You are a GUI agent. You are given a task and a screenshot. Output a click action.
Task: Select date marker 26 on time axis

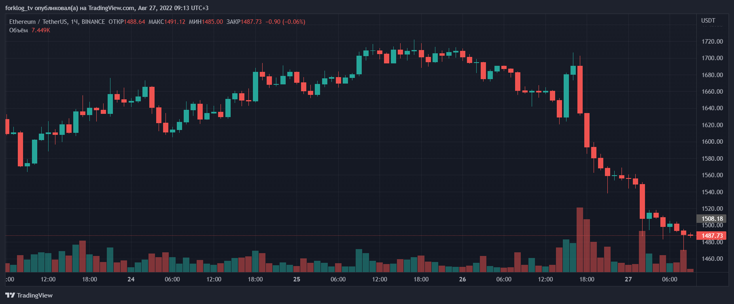click(x=462, y=279)
